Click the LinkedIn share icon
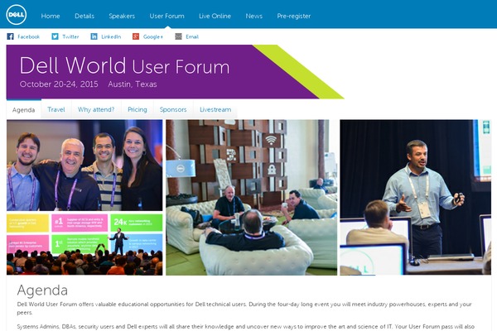 coord(94,36)
